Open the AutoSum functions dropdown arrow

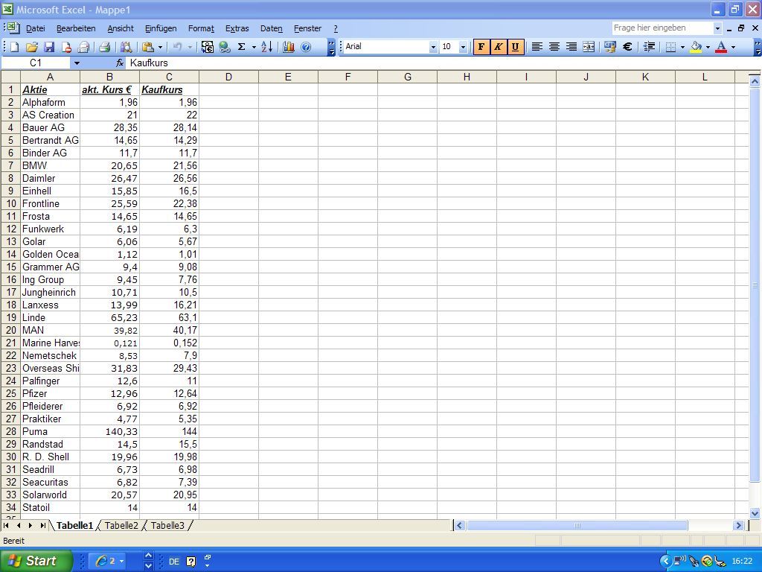point(254,47)
